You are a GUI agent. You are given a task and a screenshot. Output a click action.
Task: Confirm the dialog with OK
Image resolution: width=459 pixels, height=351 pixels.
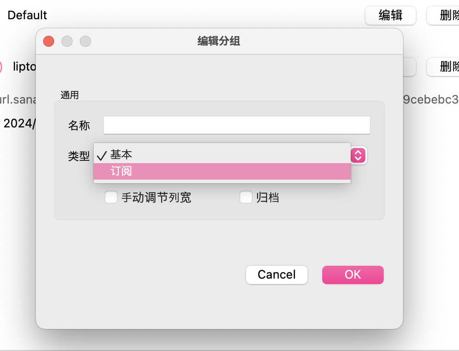[x=353, y=274]
